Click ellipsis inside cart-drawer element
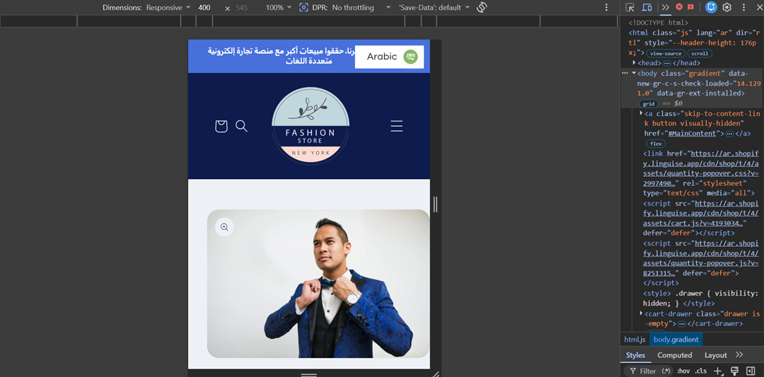This screenshot has height=377, width=764. coord(682,324)
